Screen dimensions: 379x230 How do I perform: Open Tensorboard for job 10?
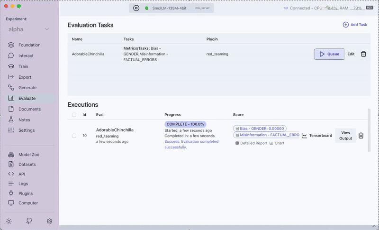point(317,136)
